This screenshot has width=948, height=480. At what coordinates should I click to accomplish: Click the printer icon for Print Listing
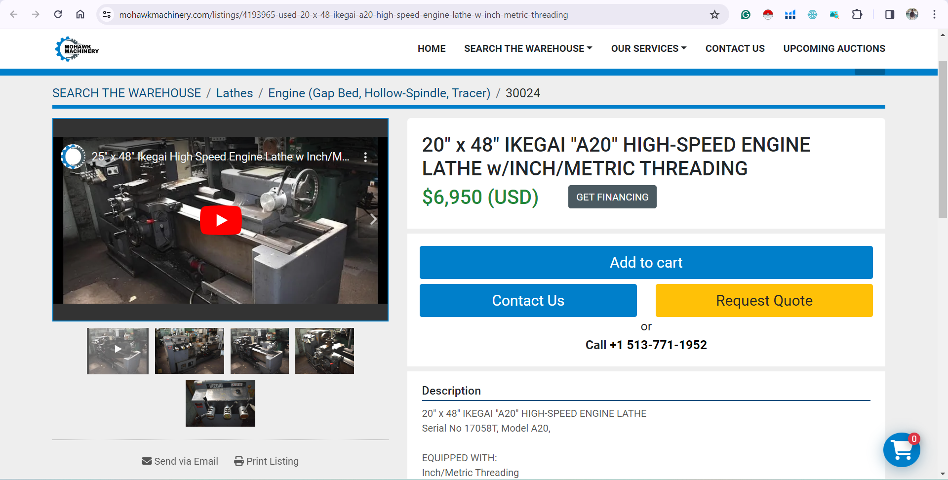[239, 461]
